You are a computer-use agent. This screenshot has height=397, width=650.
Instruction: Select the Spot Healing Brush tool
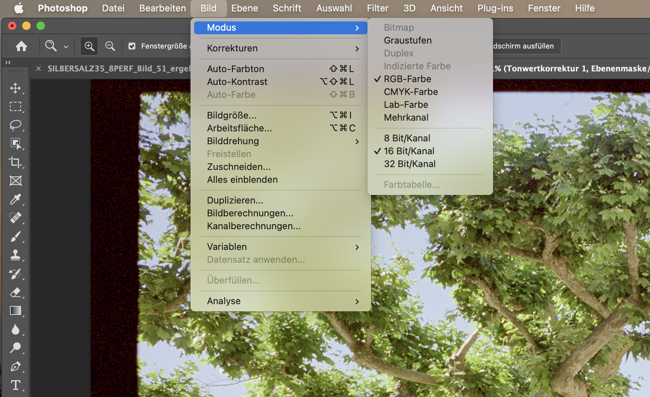15,218
